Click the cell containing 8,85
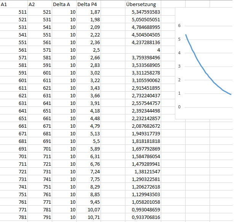The image size is (234, 222). pyautogui.click(x=89, y=194)
